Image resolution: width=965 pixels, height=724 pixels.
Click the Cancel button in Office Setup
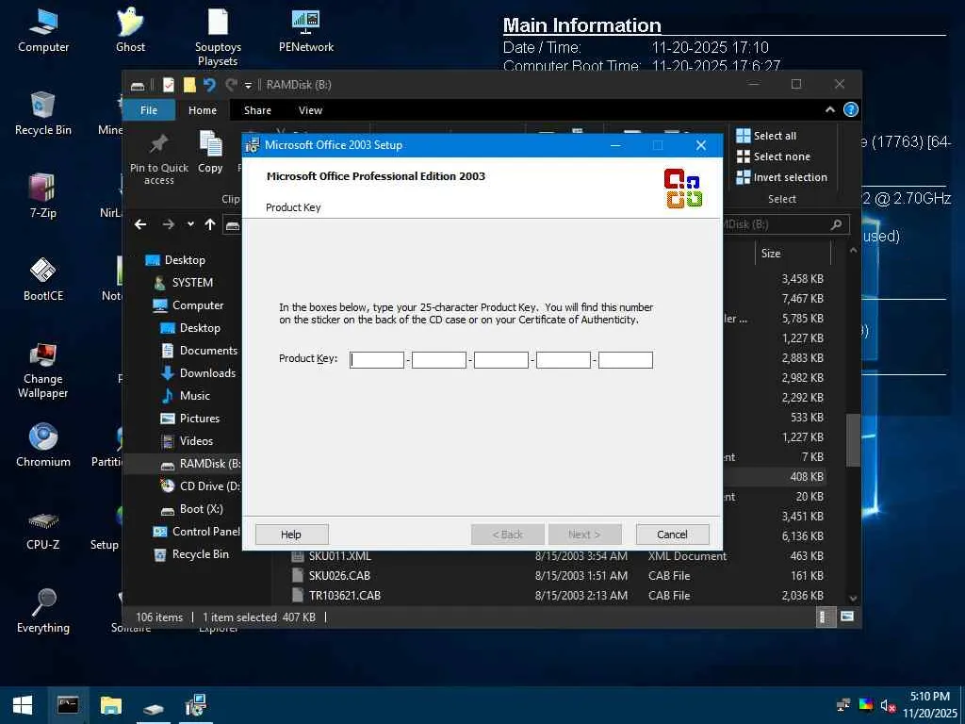click(672, 535)
